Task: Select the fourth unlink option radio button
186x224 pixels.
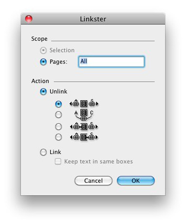Action: 59,137
